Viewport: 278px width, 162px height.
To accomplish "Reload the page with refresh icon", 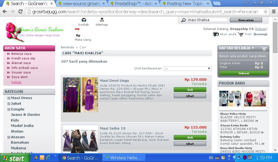I will pyautogui.click(x=21, y=12).
